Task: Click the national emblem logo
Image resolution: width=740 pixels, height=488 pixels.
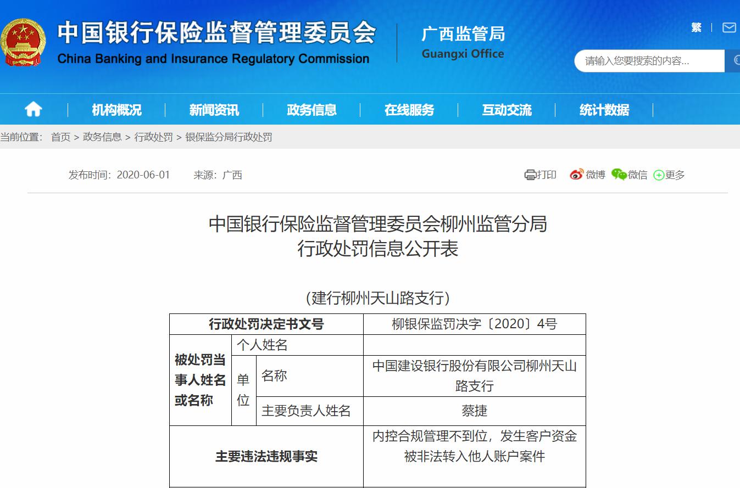Action: tap(23, 43)
